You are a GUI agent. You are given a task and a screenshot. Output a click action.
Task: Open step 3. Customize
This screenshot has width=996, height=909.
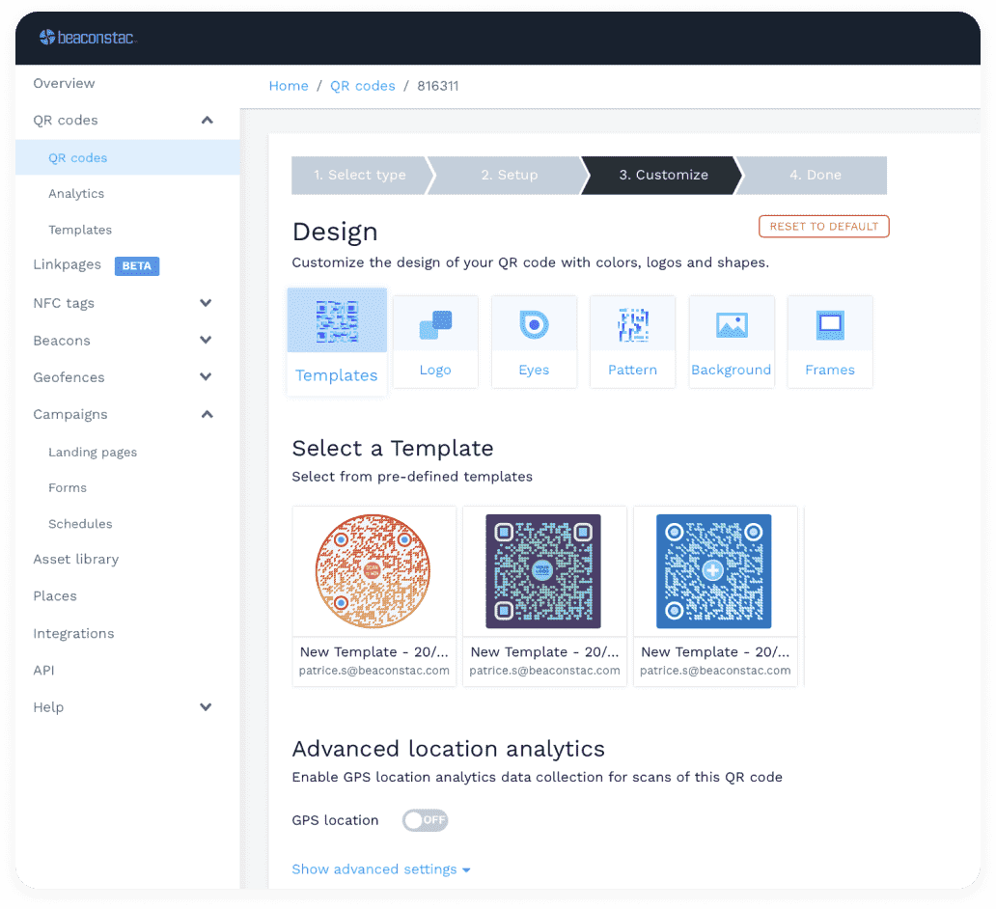[x=663, y=176]
